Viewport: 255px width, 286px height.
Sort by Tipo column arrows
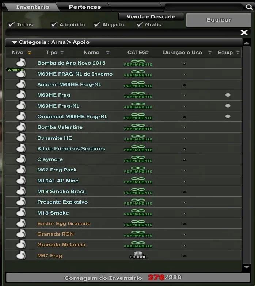tap(62, 53)
